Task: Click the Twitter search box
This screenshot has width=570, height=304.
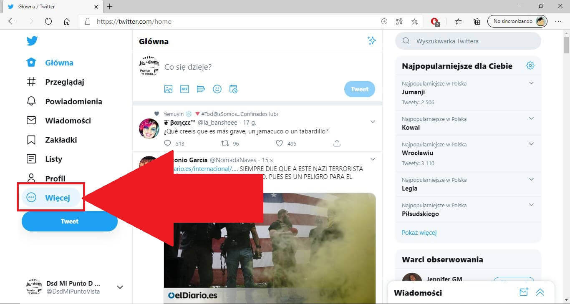Action: (468, 41)
